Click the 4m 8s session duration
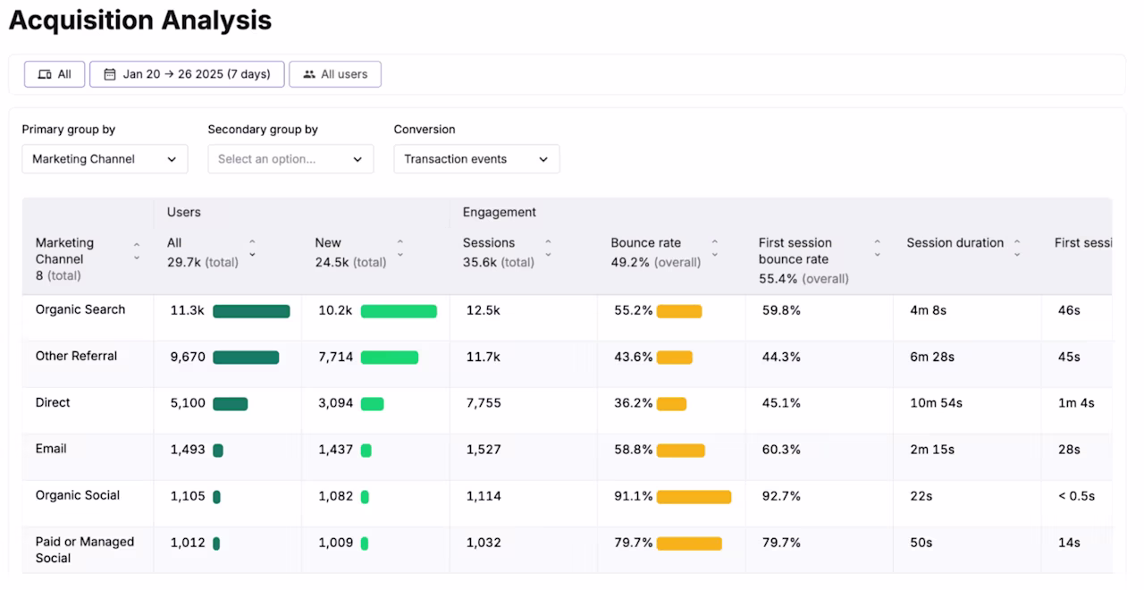Screen dimensions: 1144x590 929,311
